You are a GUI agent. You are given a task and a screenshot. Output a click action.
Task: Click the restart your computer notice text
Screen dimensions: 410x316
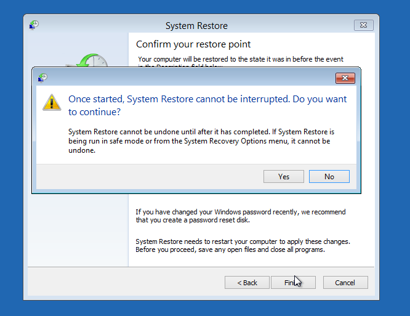[x=242, y=245]
